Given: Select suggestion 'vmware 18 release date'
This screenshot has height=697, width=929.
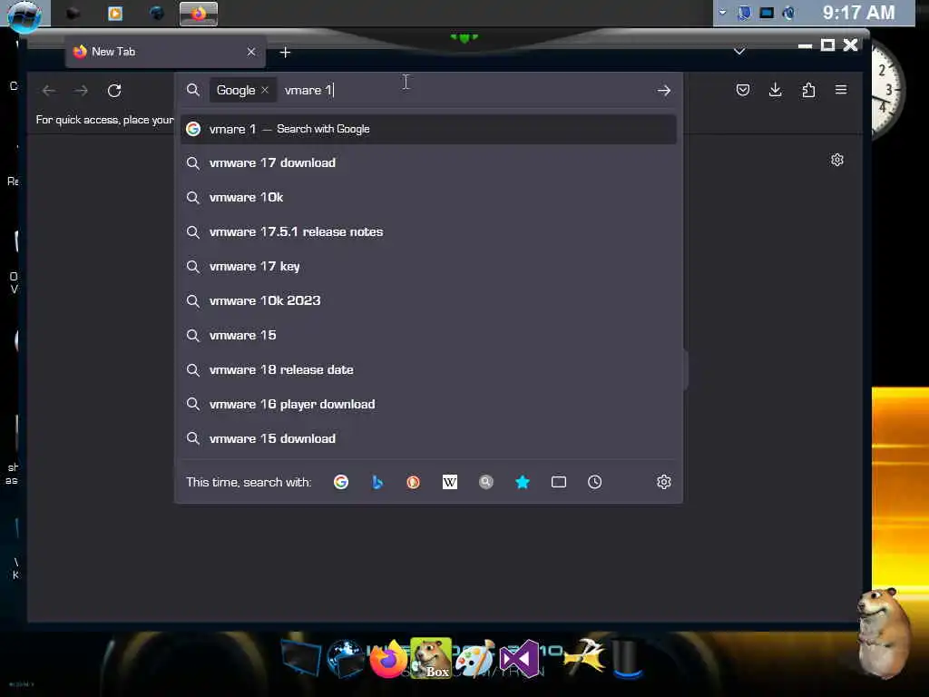Looking at the screenshot, I should point(428,369).
